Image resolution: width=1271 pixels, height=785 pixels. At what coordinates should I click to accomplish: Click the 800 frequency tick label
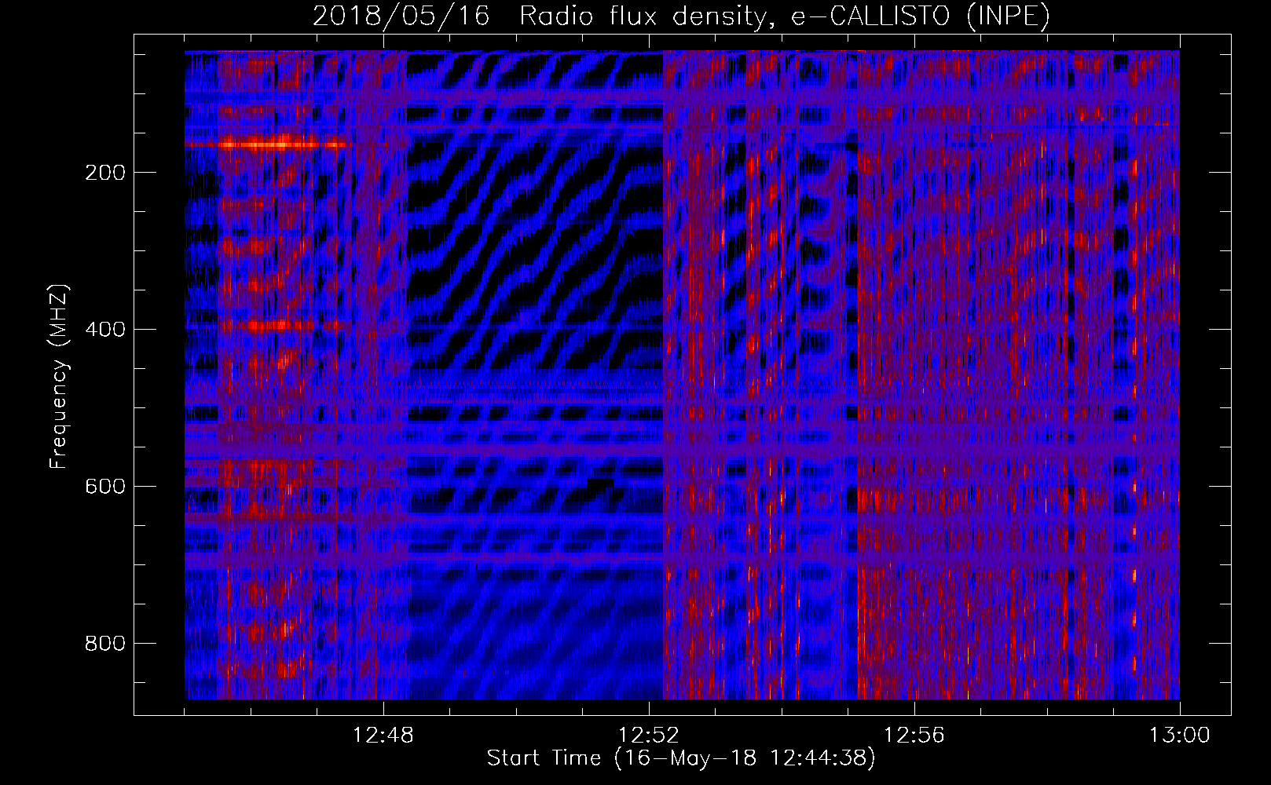click(x=104, y=644)
